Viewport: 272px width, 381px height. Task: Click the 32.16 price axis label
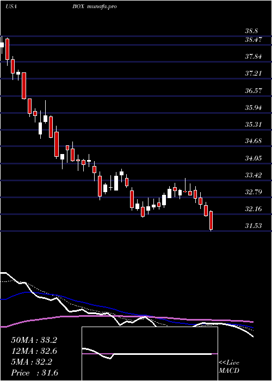point(254,208)
